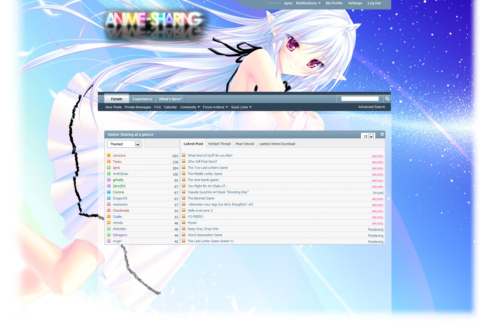
Task: Click Log Out
Action: point(374,3)
